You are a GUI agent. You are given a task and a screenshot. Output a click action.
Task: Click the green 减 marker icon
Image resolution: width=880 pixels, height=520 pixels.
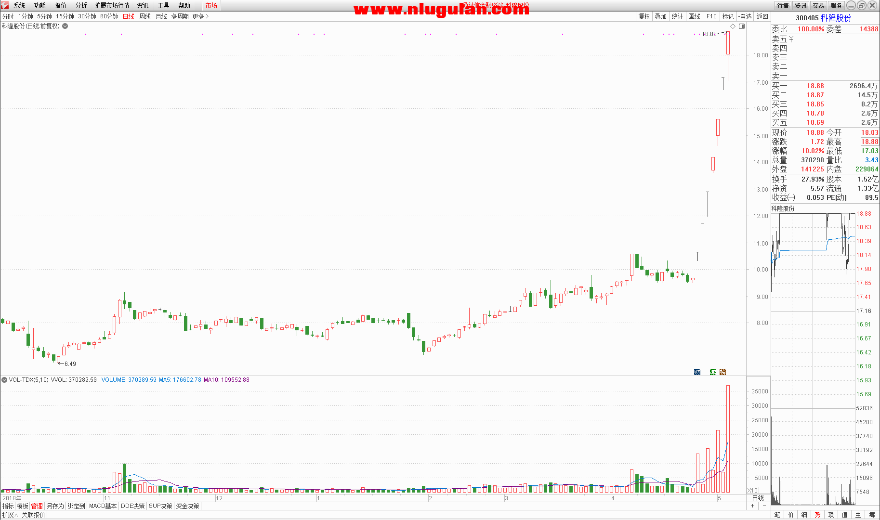(713, 372)
